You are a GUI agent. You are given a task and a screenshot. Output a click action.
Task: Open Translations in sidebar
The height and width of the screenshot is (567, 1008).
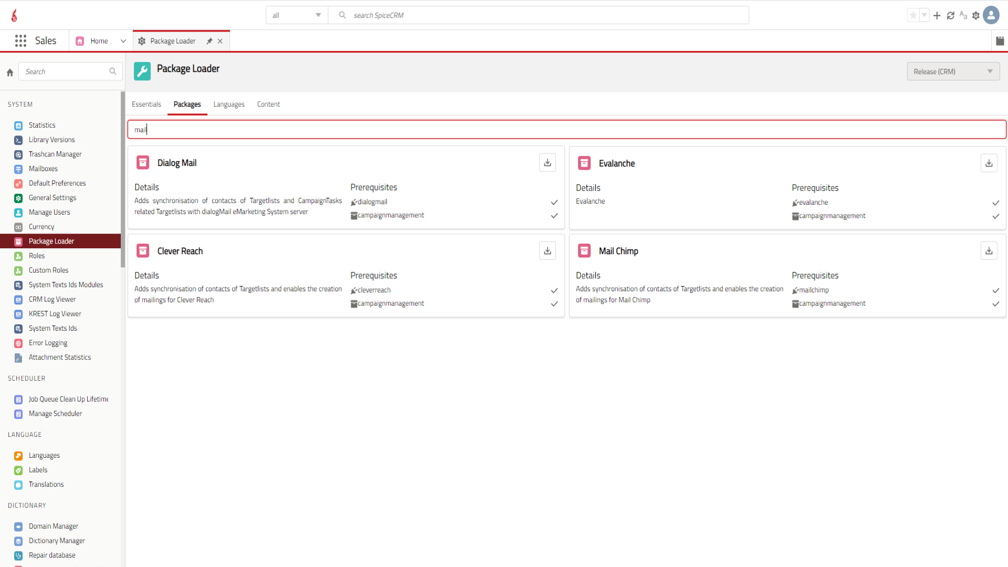[x=46, y=485]
